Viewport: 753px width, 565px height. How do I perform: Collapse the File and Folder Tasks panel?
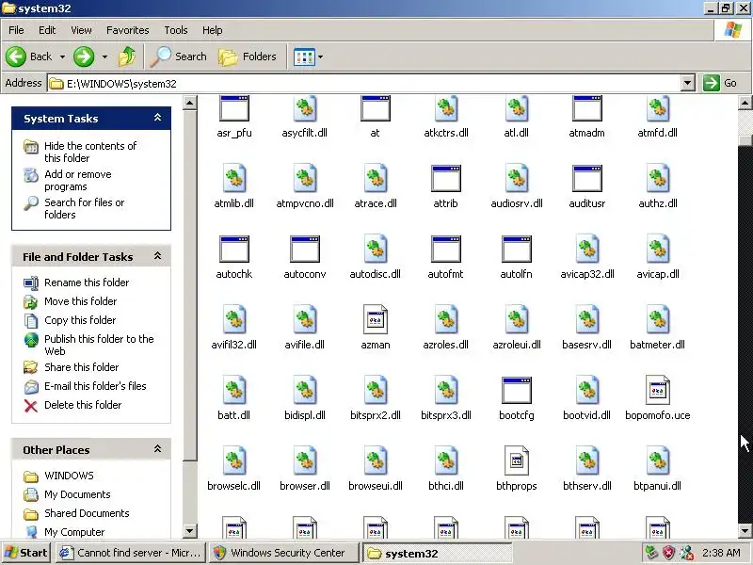pos(157,255)
